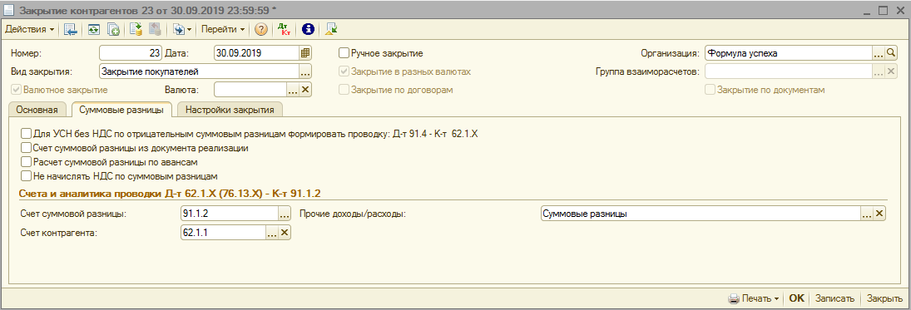Toggle Закрытие в разных валютах checkbox

344,71
